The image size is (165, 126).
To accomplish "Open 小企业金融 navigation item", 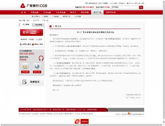I will click(x=61, y=12).
